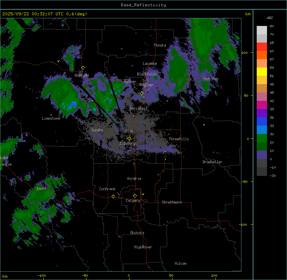Click the yellow diamond marker at RockyMH
The height and width of the screenshot is (280, 287).
(x=83, y=68)
